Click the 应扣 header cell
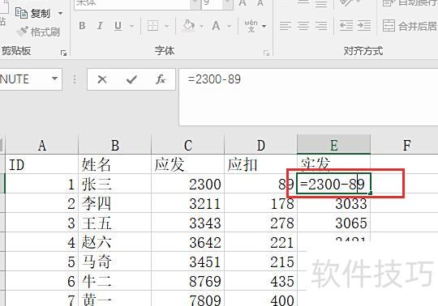The image size is (438, 306). point(260,164)
